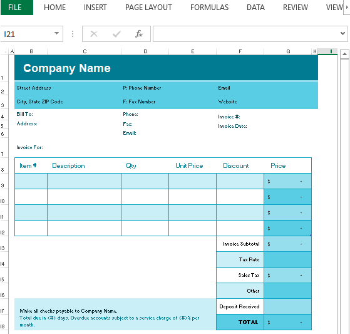
Task: Click the Enter checkmark icon in formula bar
Action: (x=116, y=34)
